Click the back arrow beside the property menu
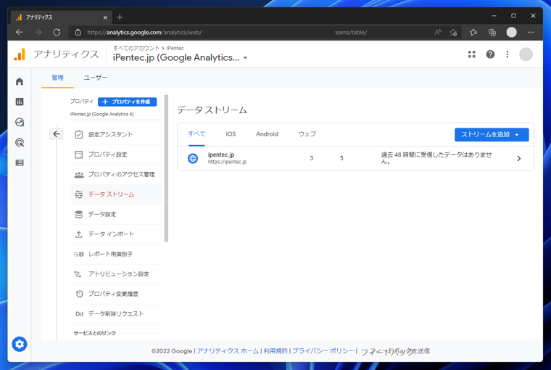The height and width of the screenshot is (370, 551). tap(57, 134)
